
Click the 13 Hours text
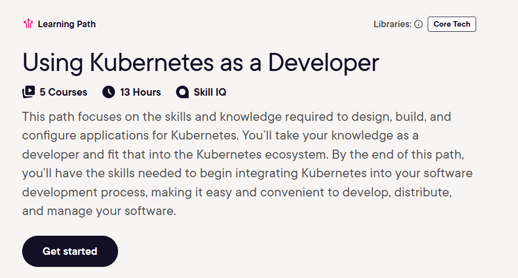pos(140,92)
